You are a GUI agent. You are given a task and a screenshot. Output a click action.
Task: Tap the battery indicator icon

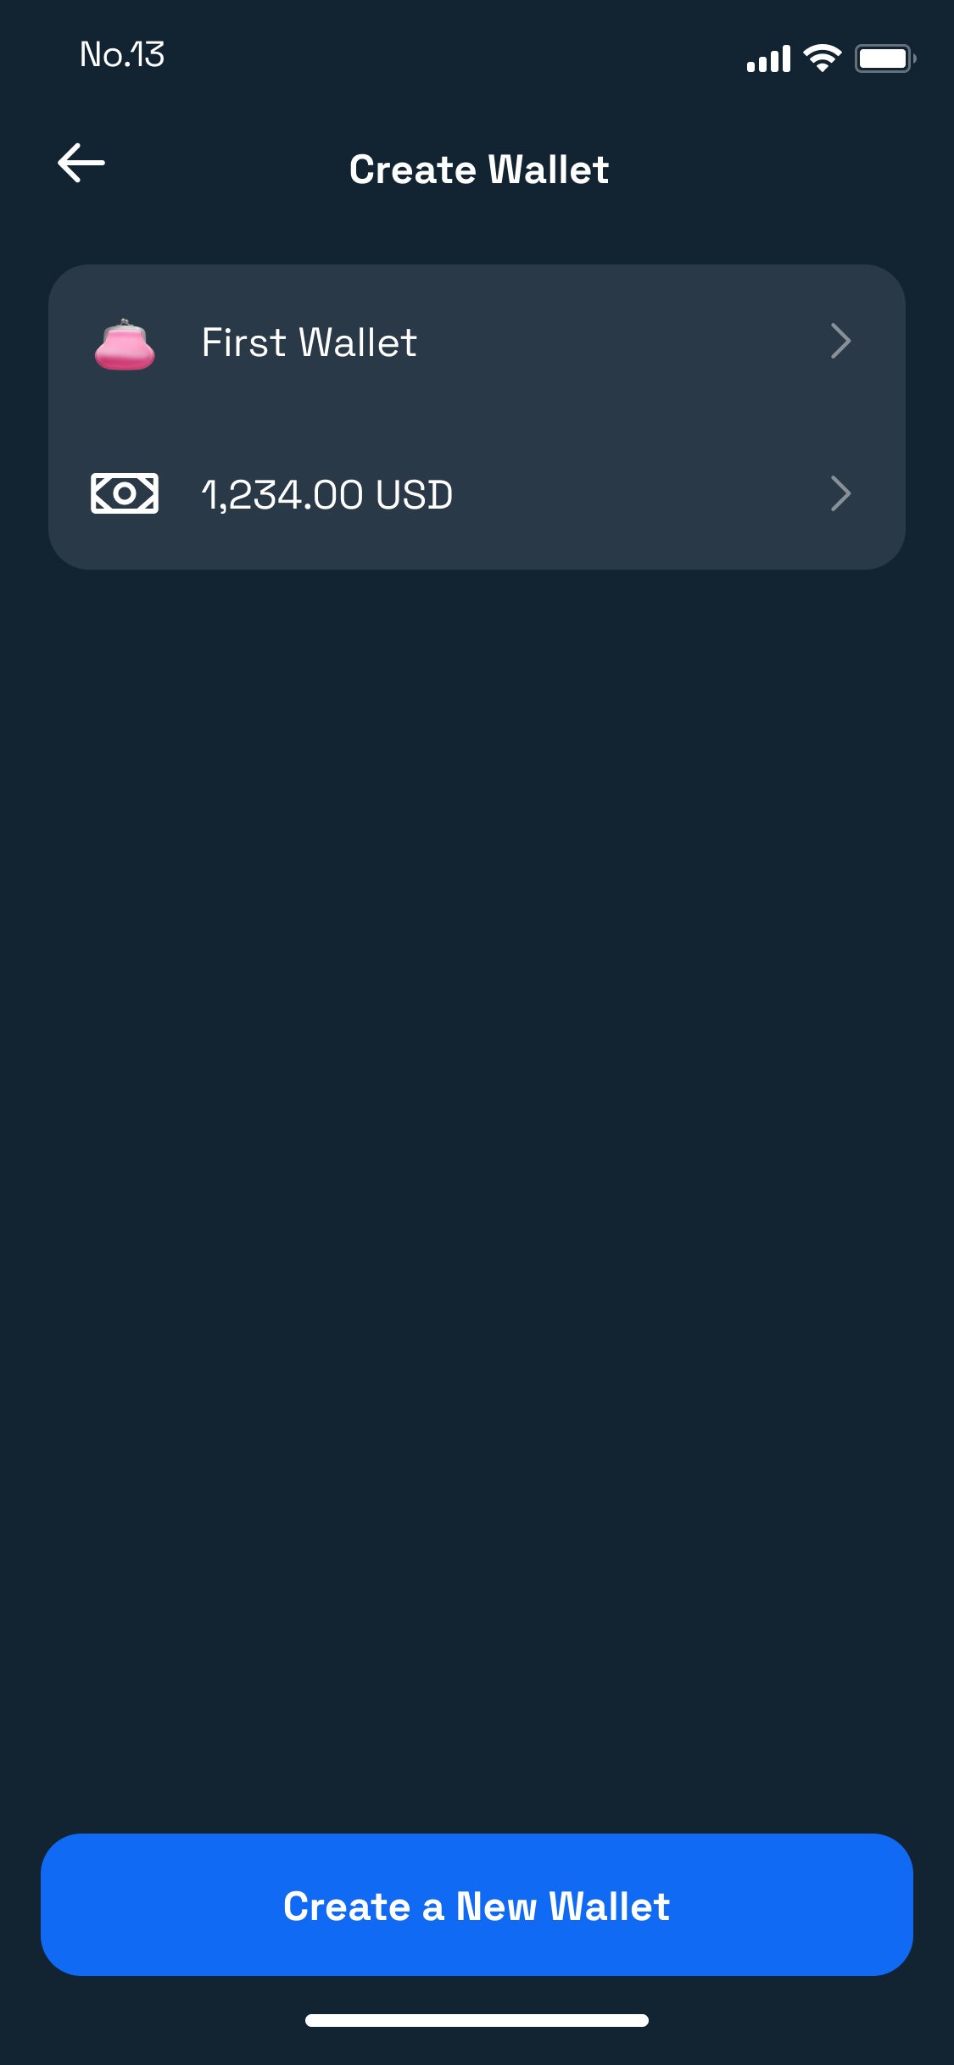tap(885, 58)
